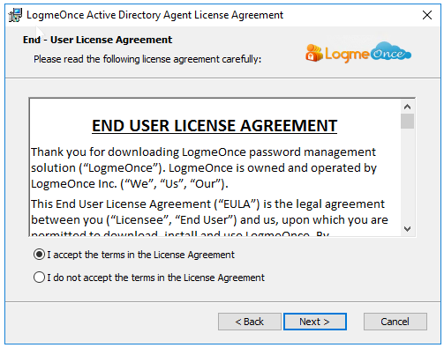Click "Please read the following license agreement" text
The image size is (444, 348).
[147, 59]
